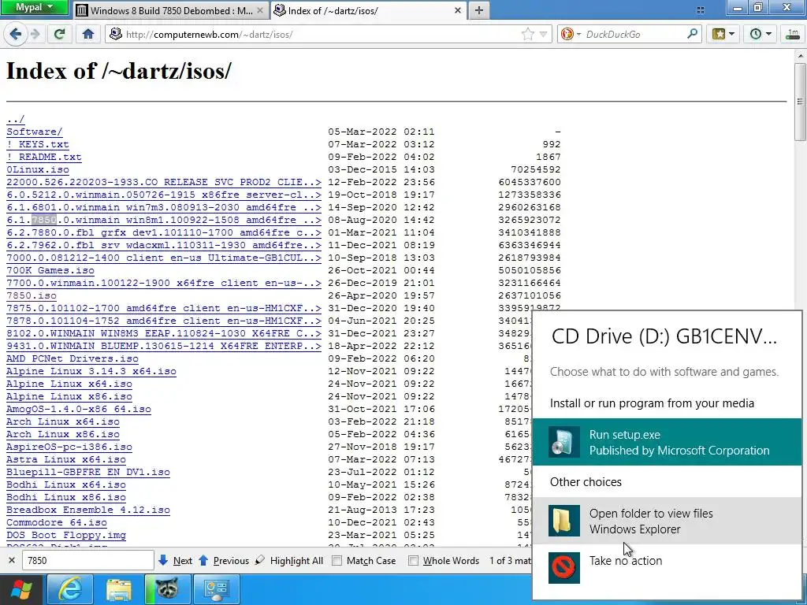Image resolution: width=807 pixels, height=605 pixels.
Task: Click the red no-action icon
Action: pyautogui.click(x=563, y=568)
